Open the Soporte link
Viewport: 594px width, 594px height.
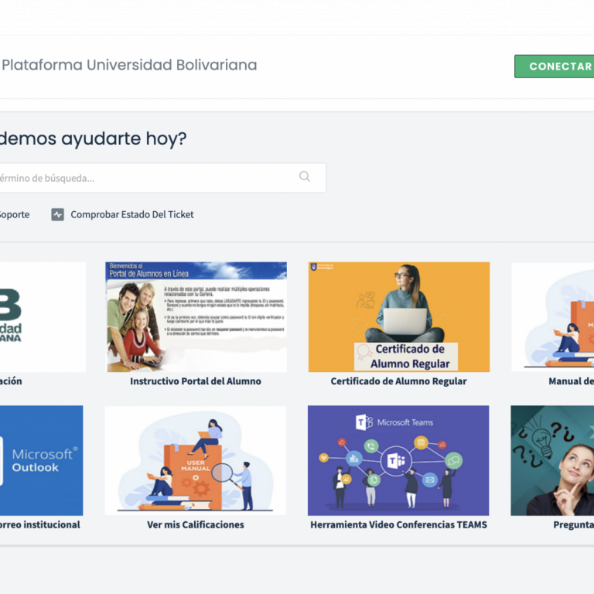pos(14,215)
